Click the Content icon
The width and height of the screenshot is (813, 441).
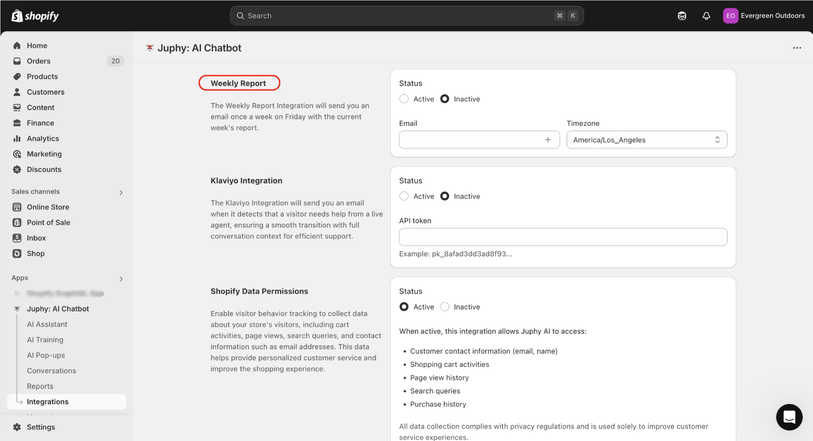tap(17, 107)
